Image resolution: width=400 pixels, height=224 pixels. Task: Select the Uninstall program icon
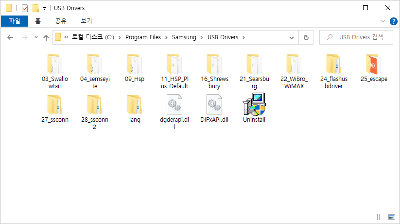(254, 104)
